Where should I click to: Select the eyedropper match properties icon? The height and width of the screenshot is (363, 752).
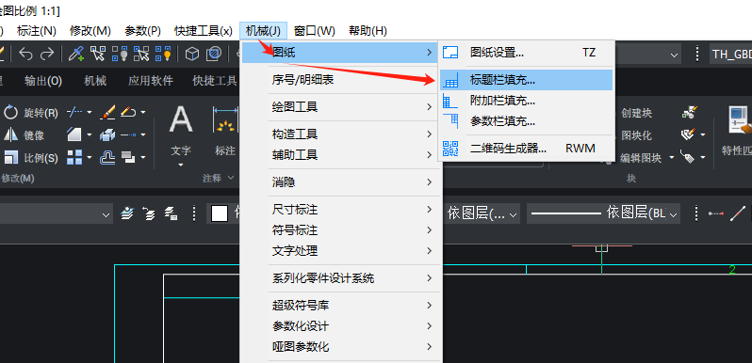tap(75, 55)
